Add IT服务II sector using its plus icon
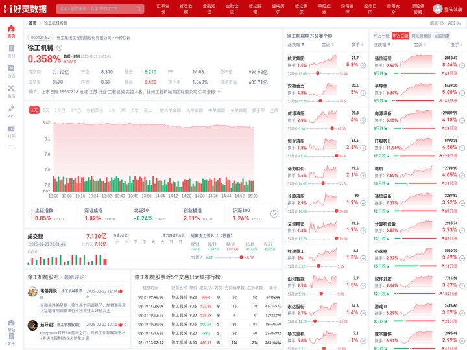 pos(462,148)
